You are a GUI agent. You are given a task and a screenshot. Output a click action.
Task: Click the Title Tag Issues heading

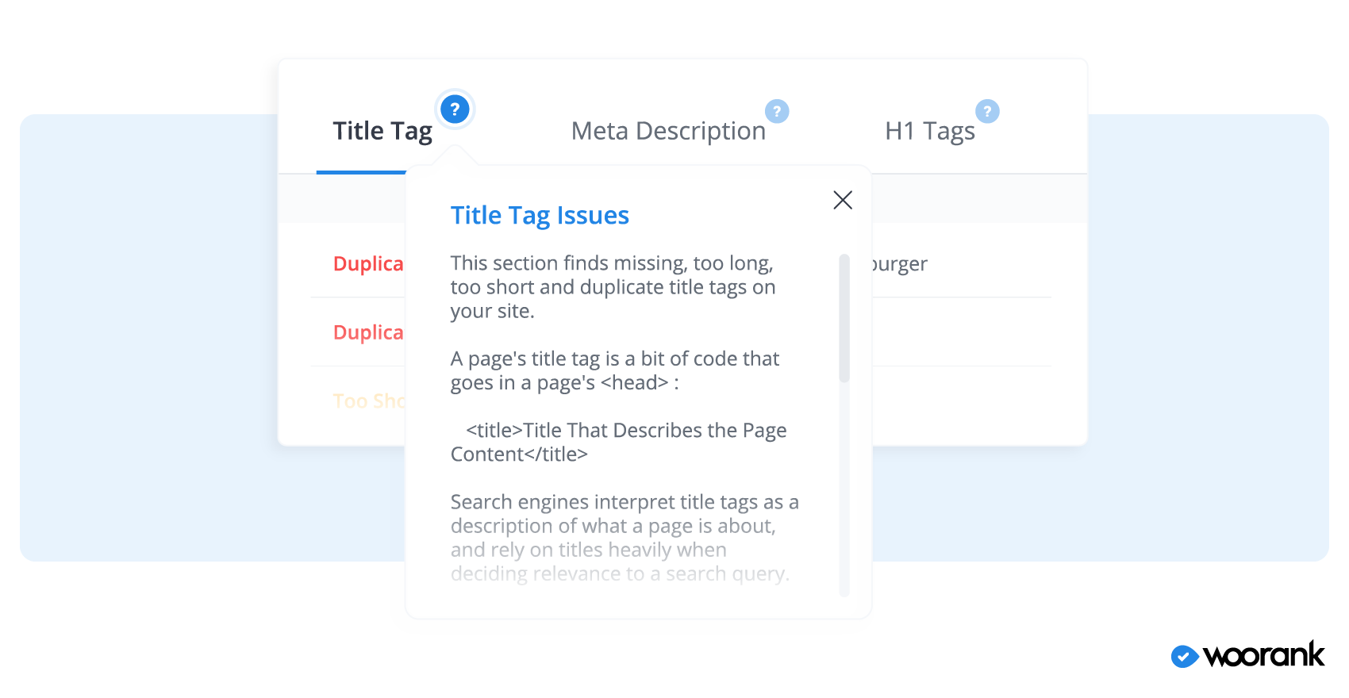[x=540, y=216]
